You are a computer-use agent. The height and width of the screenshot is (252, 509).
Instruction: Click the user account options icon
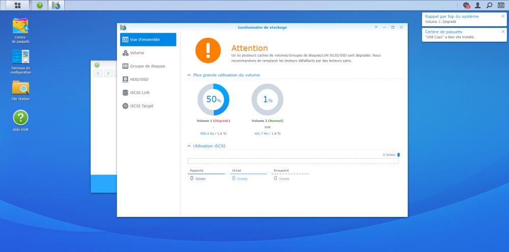[x=477, y=6]
